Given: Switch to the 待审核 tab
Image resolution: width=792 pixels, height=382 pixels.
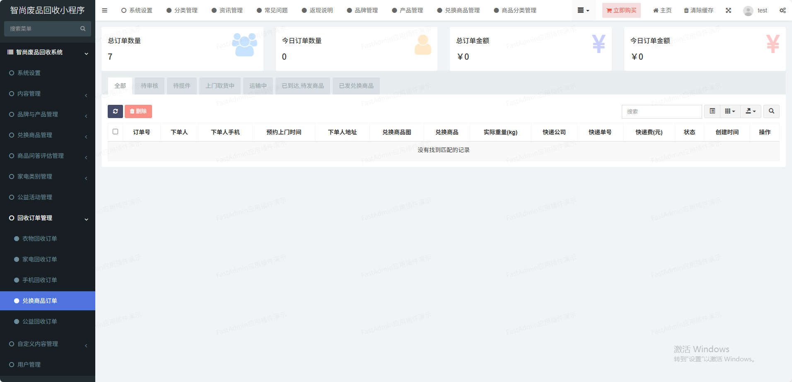Looking at the screenshot, I should click(x=149, y=86).
